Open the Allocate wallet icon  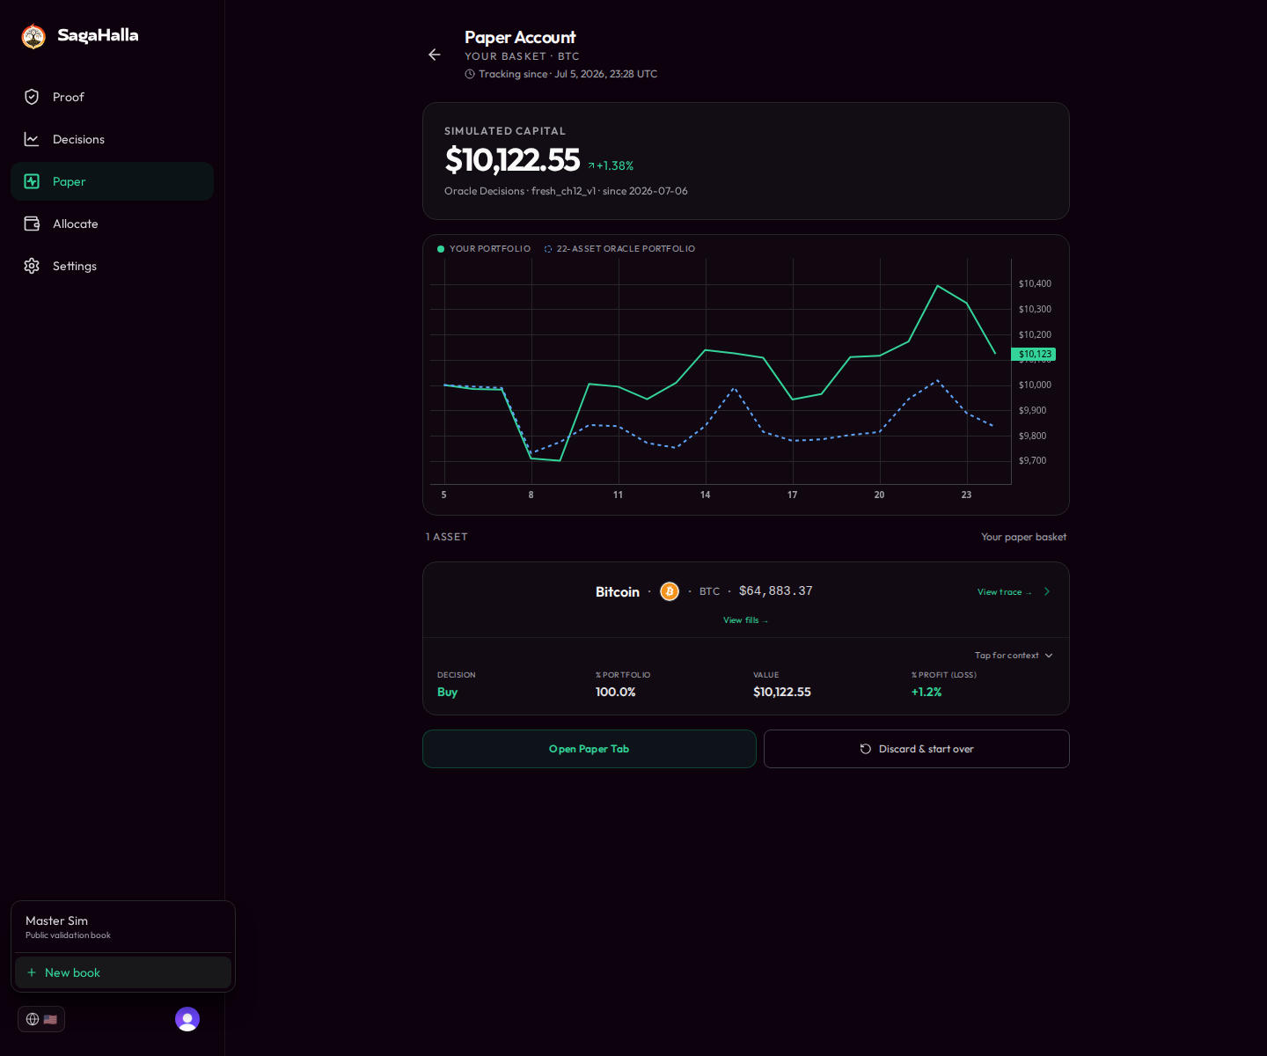click(x=32, y=224)
